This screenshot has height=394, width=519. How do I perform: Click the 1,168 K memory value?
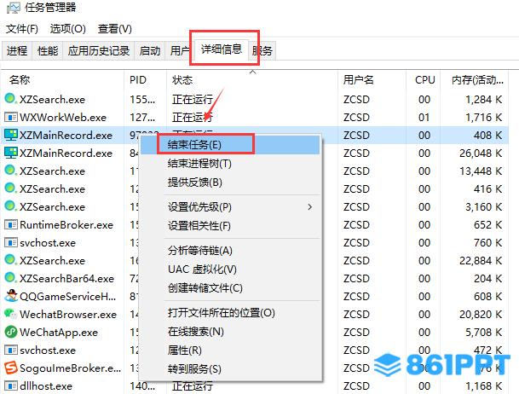(483, 385)
